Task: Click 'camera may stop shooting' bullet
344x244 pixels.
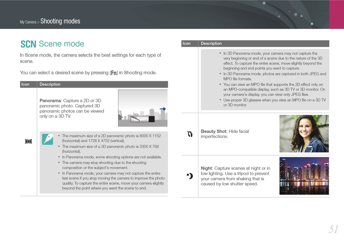Action: [x=104, y=165]
